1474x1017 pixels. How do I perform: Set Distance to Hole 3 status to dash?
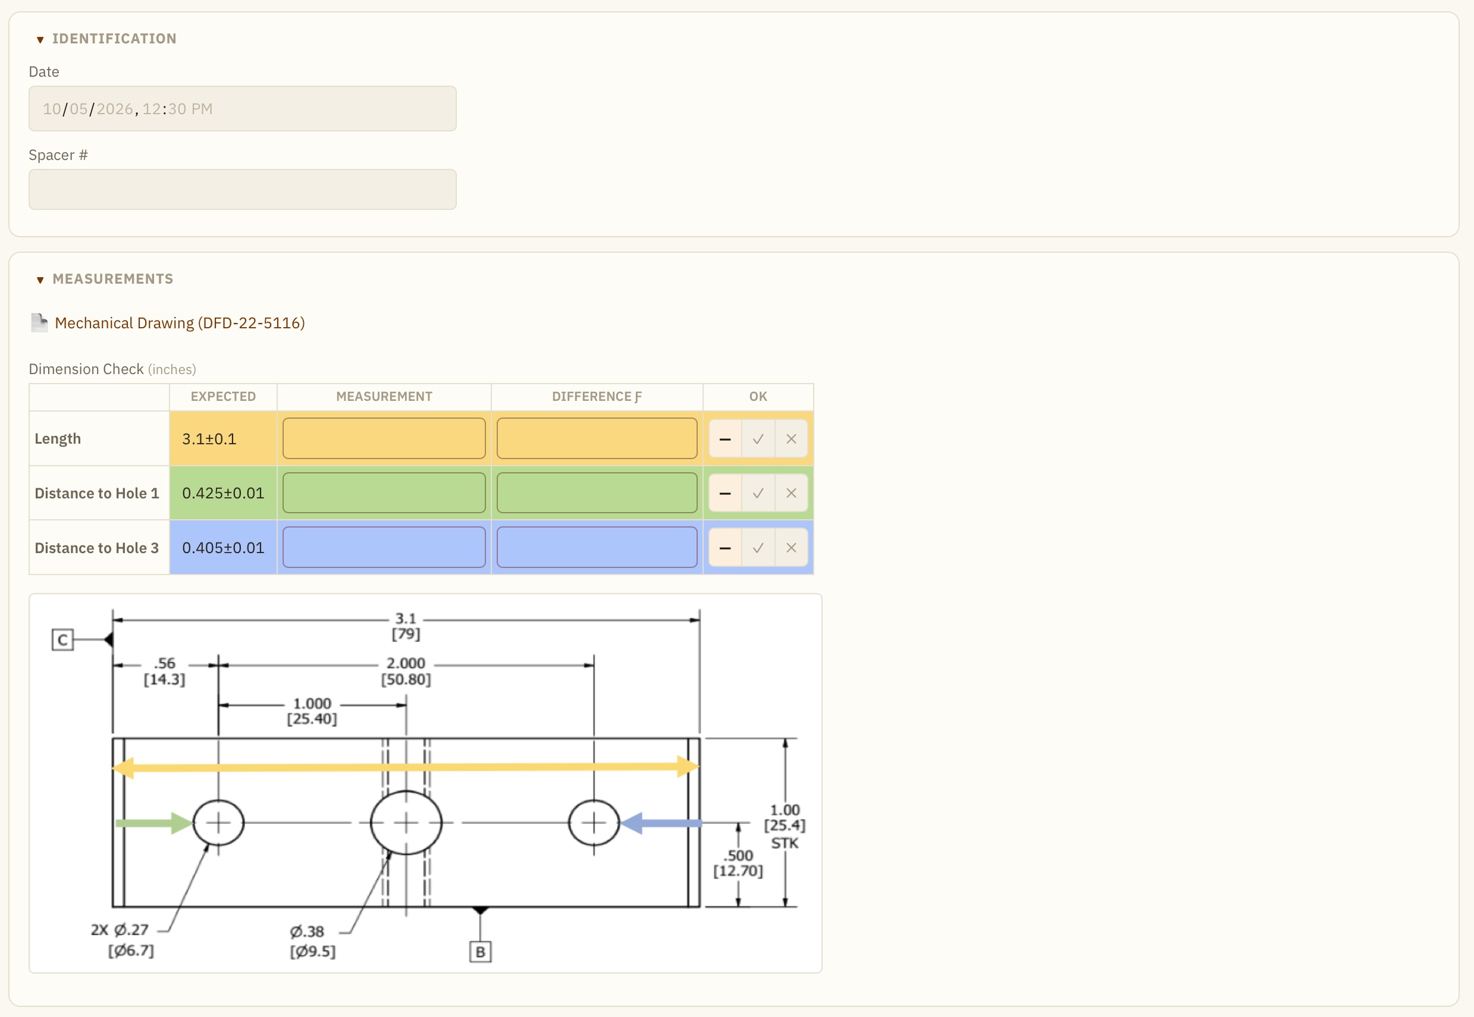click(725, 547)
